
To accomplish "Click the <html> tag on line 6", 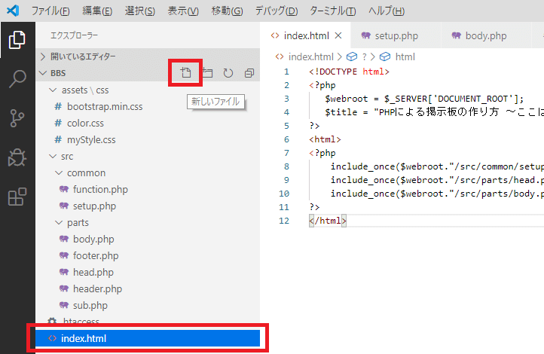I will (x=325, y=139).
